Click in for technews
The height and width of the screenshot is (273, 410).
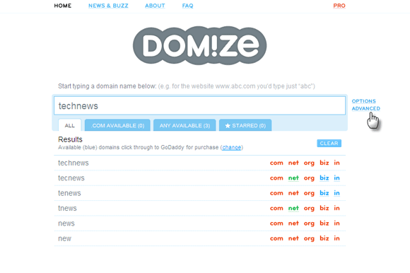(336, 163)
